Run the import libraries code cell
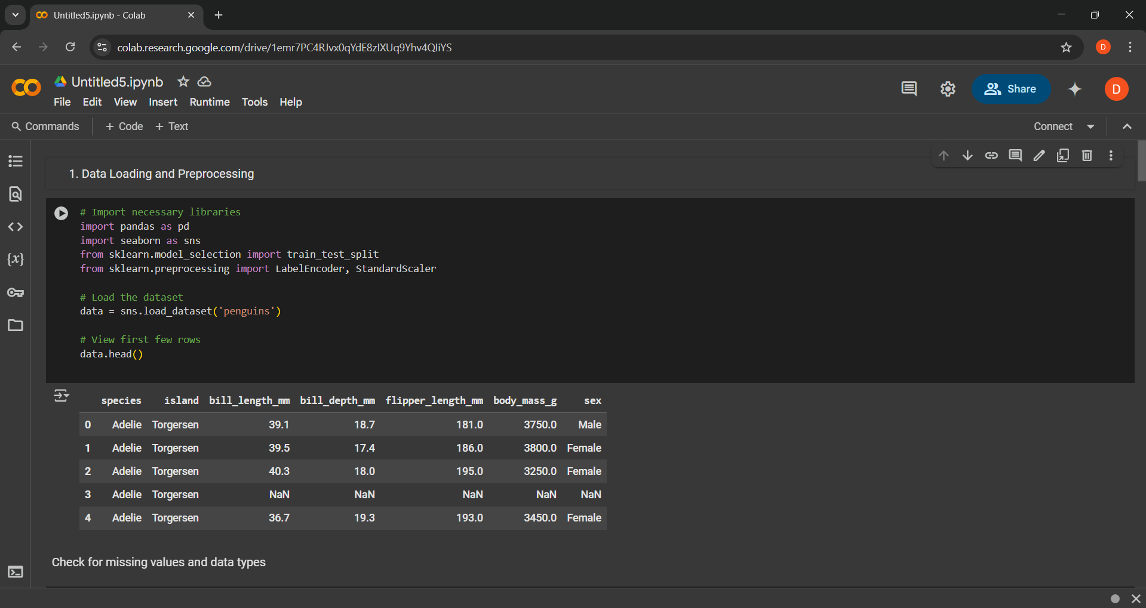1146x608 pixels. tap(61, 213)
